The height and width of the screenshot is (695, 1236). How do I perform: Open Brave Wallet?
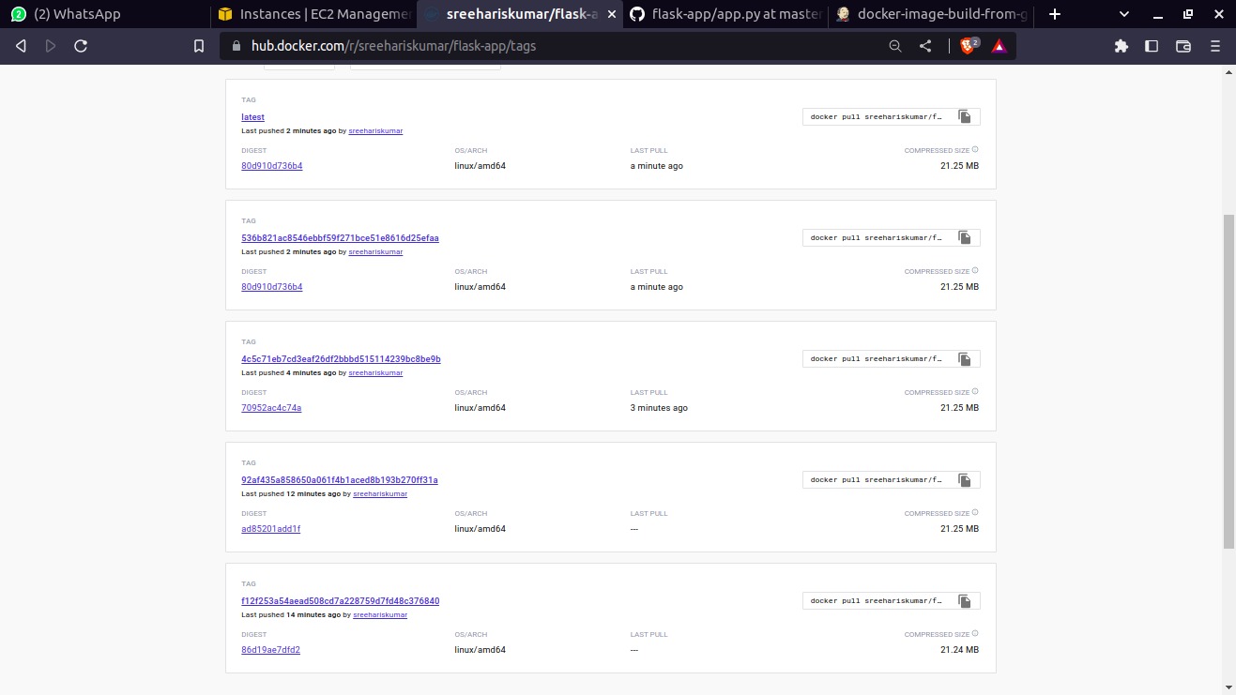[x=1183, y=45]
